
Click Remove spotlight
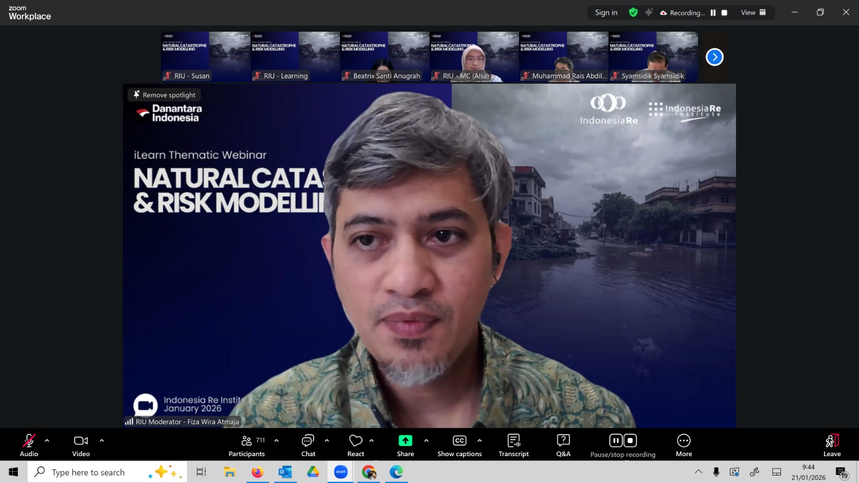[164, 95]
